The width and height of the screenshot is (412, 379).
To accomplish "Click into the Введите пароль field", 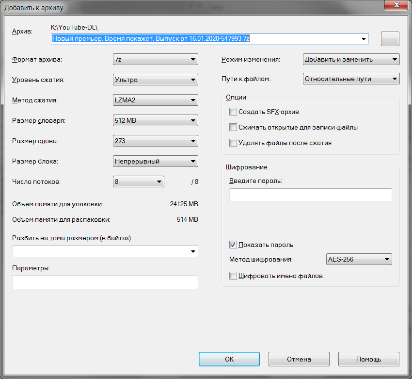I will point(310,195).
